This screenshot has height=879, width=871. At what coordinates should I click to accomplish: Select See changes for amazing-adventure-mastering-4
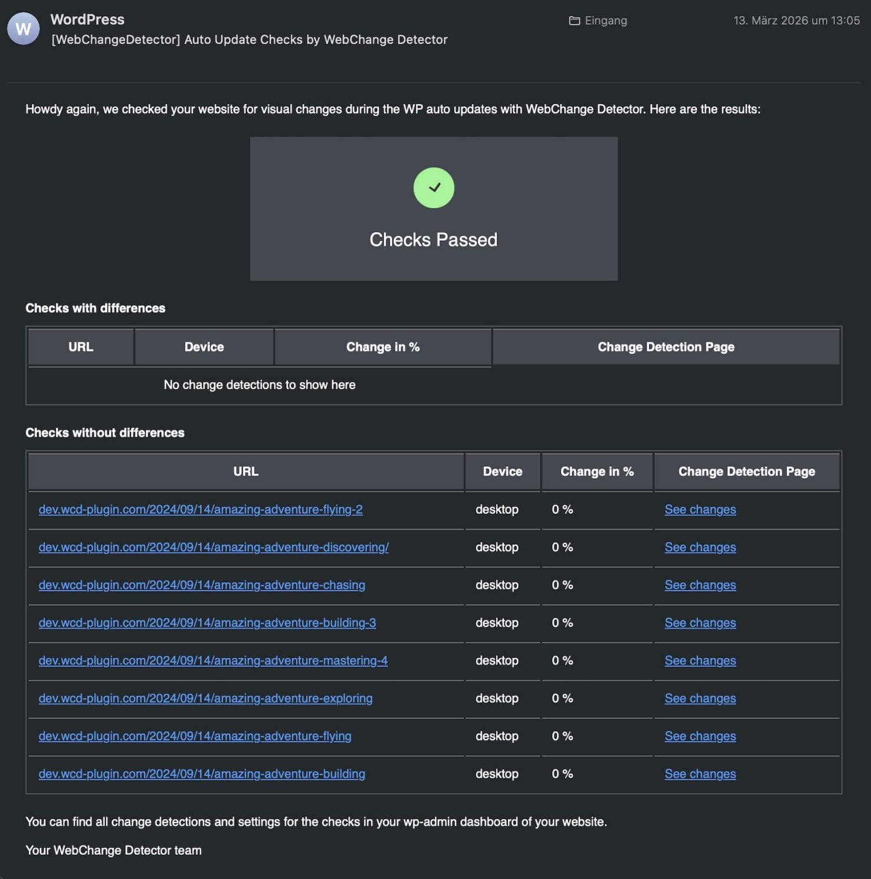[x=700, y=661]
